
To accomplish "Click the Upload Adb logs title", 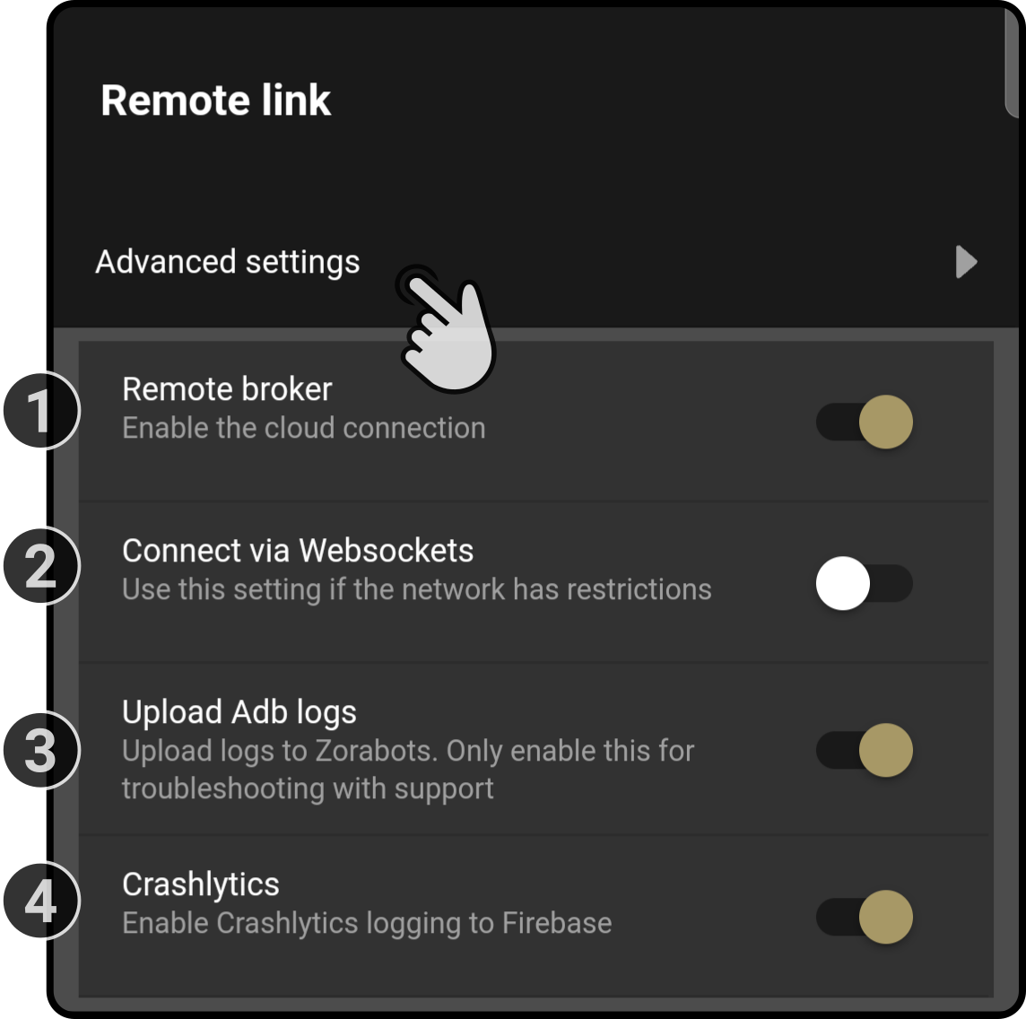I will pos(239,713).
